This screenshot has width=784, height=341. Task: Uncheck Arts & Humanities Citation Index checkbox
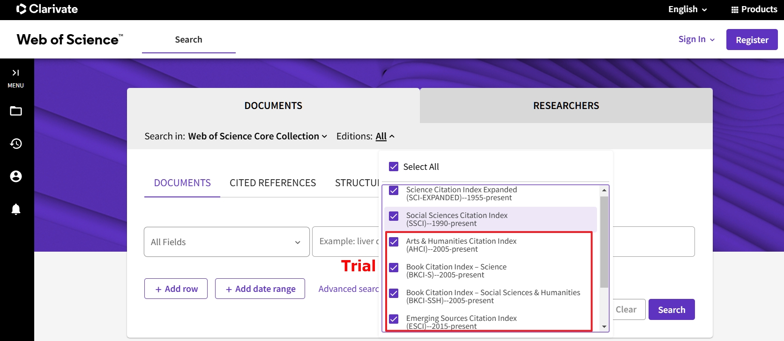(394, 242)
